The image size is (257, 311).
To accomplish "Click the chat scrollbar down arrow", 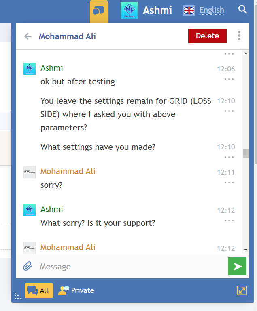I will (246, 250).
